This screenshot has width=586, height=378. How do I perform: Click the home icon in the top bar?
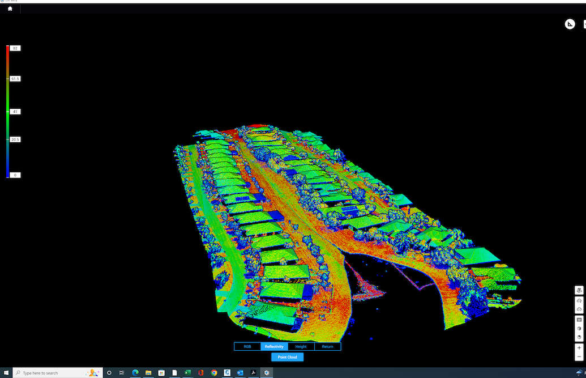(x=10, y=9)
